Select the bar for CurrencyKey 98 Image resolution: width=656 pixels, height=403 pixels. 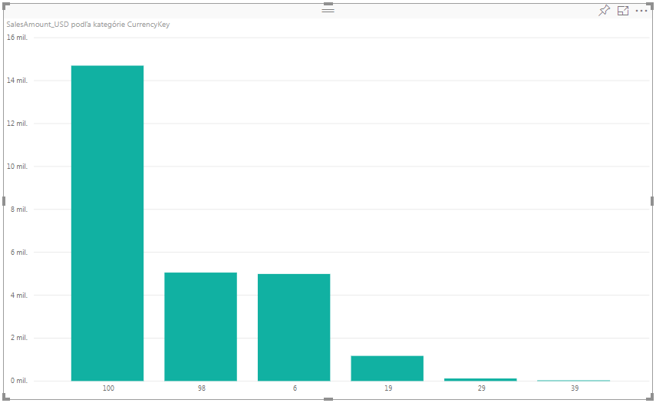[201, 326]
